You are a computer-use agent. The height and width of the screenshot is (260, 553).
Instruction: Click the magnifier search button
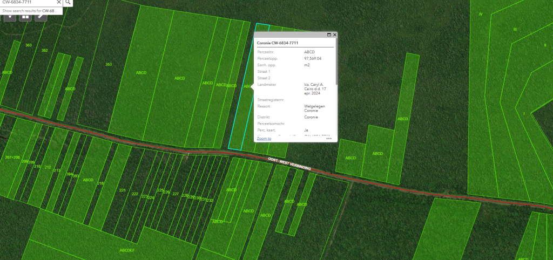click(x=68, y=3)
